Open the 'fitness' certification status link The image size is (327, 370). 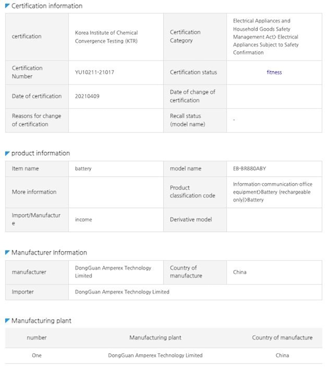click(274, 72)
